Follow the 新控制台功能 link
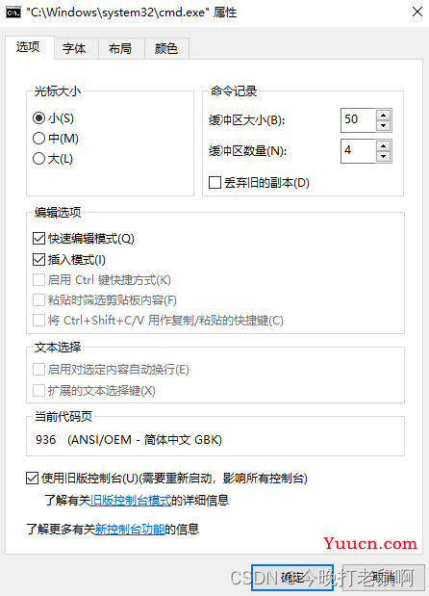The width and height of the screenshot is (429, 596). point(130,530)
